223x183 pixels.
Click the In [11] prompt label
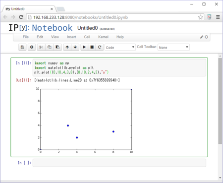pos(23,63)
